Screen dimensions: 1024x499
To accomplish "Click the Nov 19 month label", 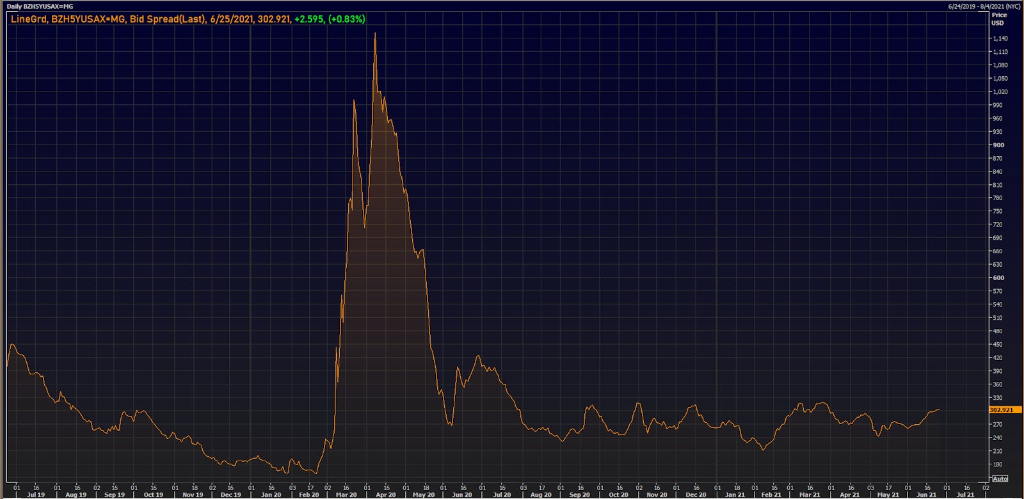I will tap(193, 495).
